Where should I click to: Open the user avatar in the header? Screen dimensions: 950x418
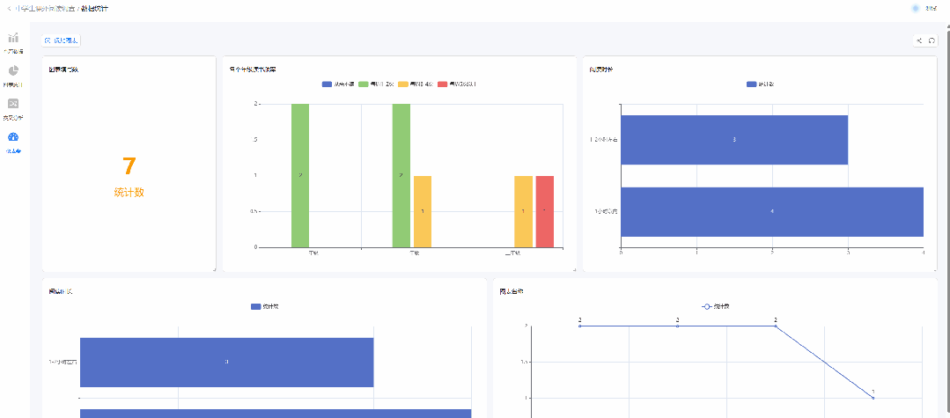(x=916, y=9)
